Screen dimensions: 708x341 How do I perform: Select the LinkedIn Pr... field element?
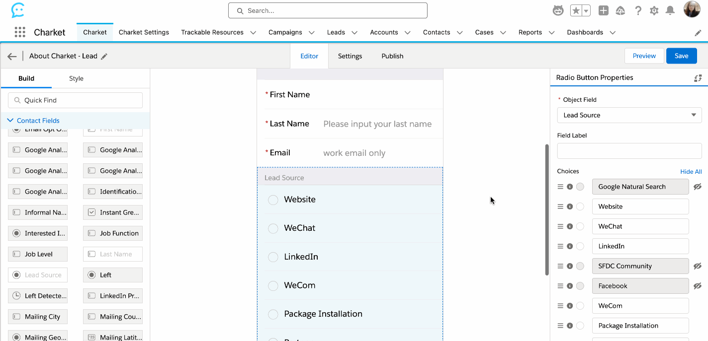(113, 296)
